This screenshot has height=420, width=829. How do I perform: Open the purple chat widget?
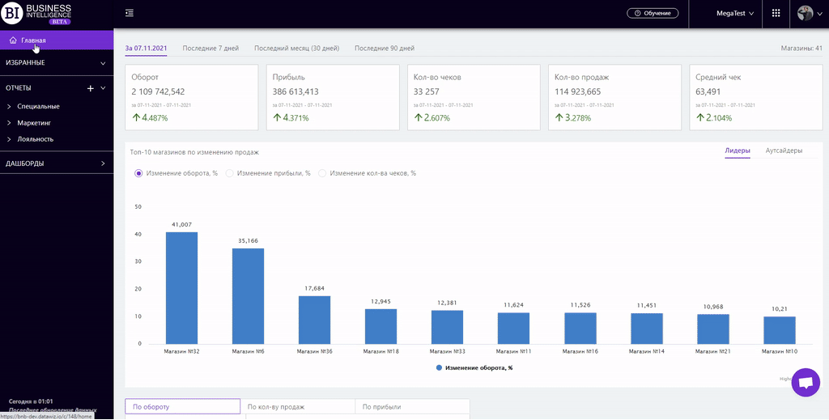tap(805, 383)
